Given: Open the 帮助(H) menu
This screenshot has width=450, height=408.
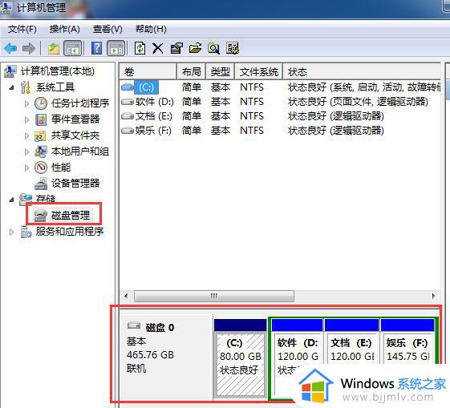Looking at the screenshot, I should (151, 29).
